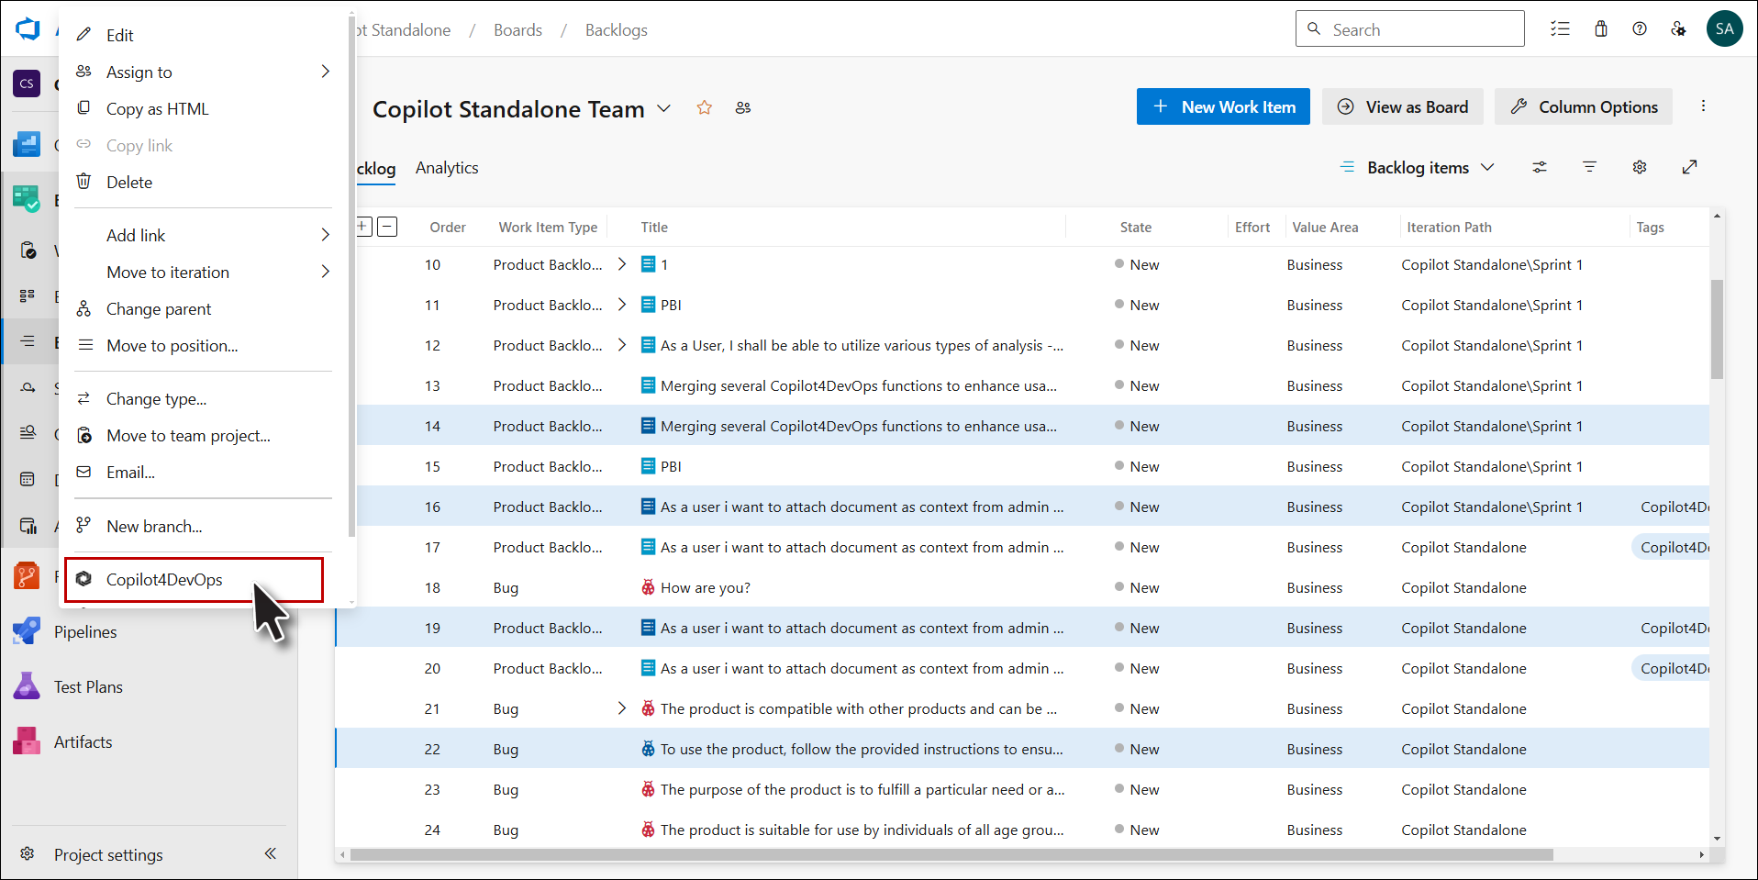This screenshot has height=880, width=1758.
Task: Open team members icon beside star
Action: [743, 107]
